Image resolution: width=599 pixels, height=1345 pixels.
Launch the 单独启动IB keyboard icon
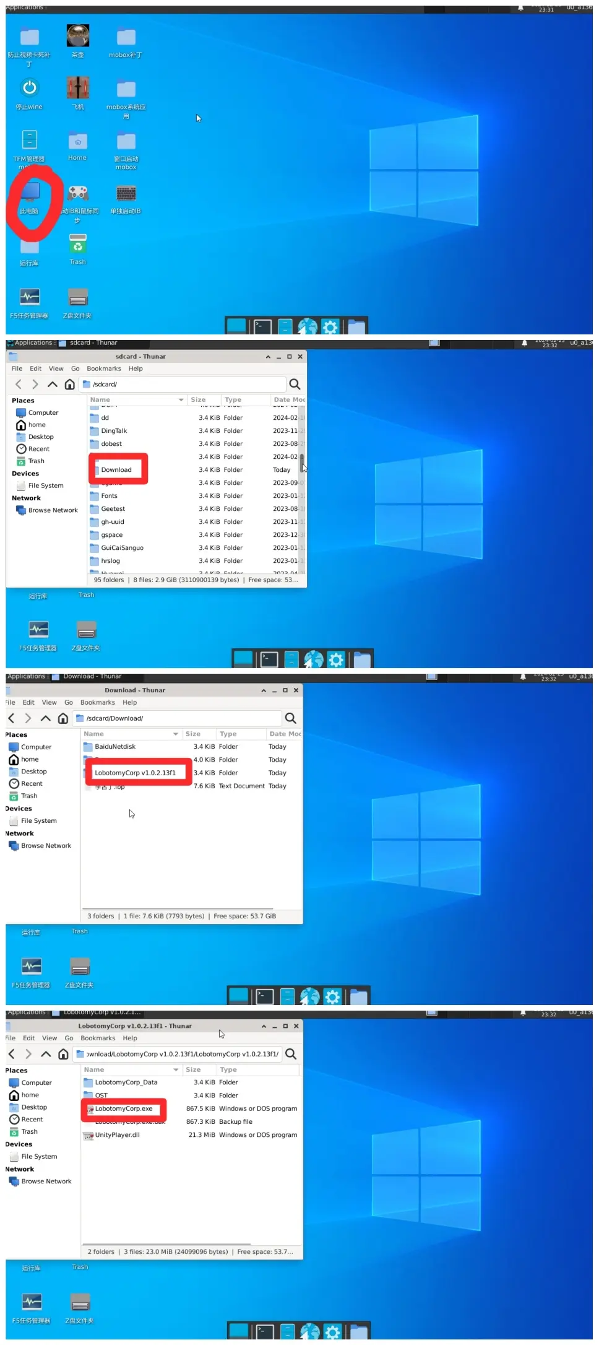126,193
